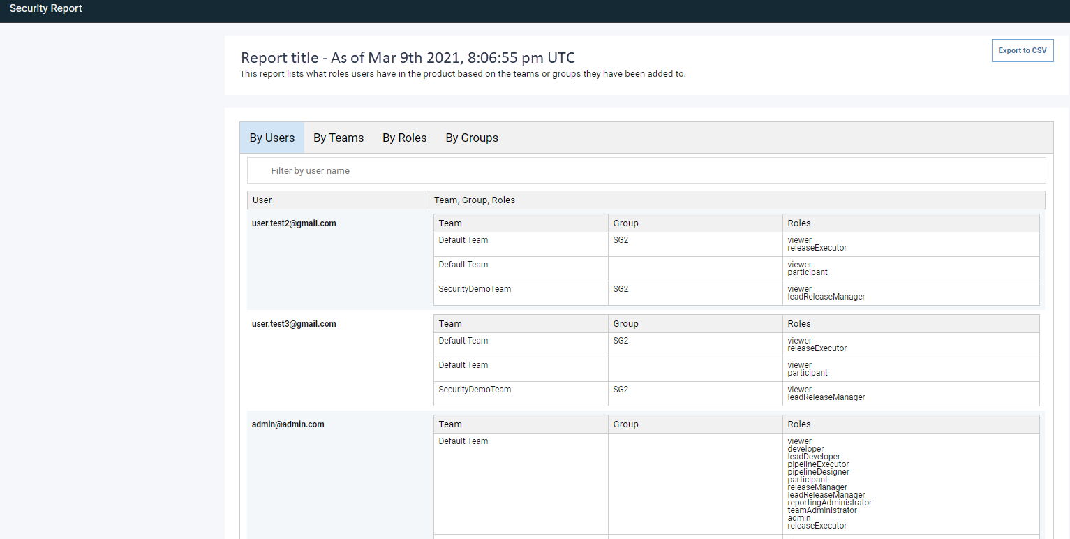
Task: Click the Export to CSV button
Action: 1022,50
